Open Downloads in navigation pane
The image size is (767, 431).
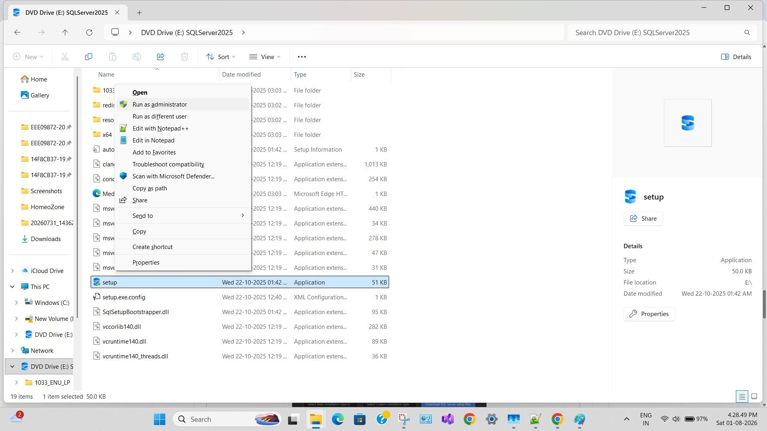[41, 239]
